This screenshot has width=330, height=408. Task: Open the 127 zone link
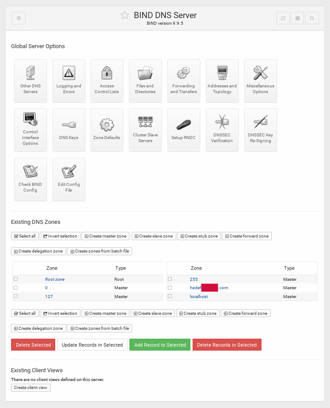click(49, 297)
